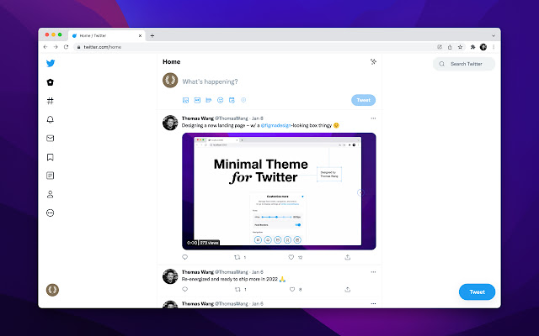The width and height of the screenshot is (539, 336).
Task: Share the Re-energized tweet
Action: (348, 289)
